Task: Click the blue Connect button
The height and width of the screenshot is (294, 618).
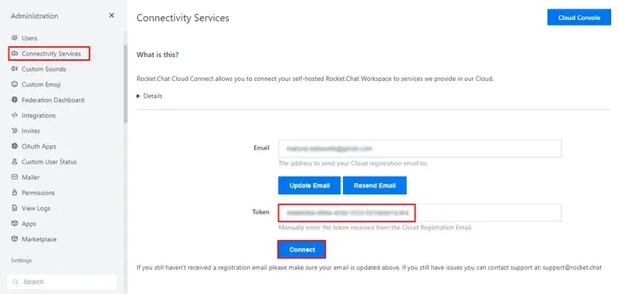Action: point(302,249)
